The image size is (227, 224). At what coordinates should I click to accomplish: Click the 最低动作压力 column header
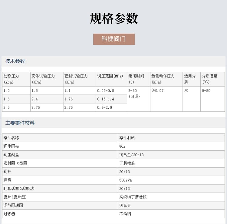point(166,79)
